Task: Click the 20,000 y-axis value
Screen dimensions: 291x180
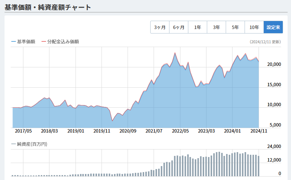Action: pos(274,64)
